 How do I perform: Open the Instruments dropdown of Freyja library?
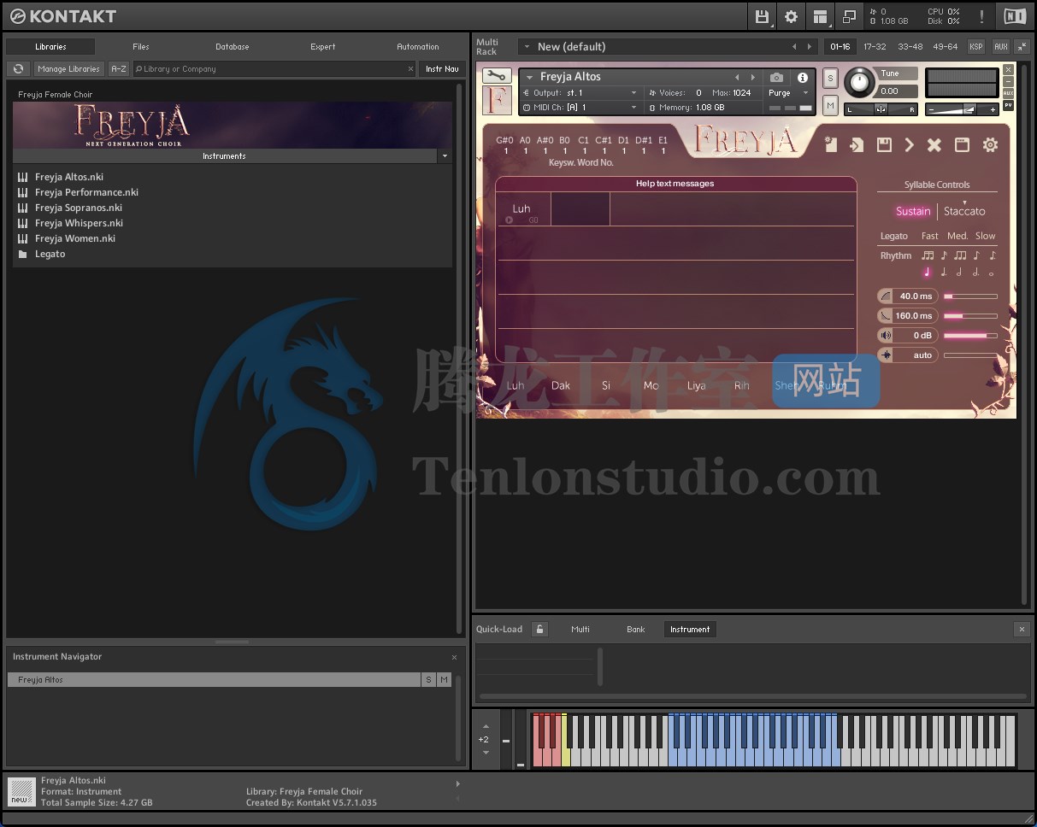(445, 156)
